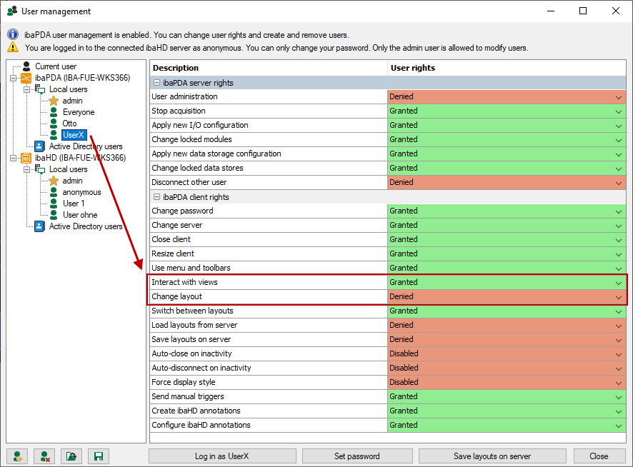Screen dimensions: 633x467
Task: Click the orange ibaPDA server icon
Action: pos(26,78)
